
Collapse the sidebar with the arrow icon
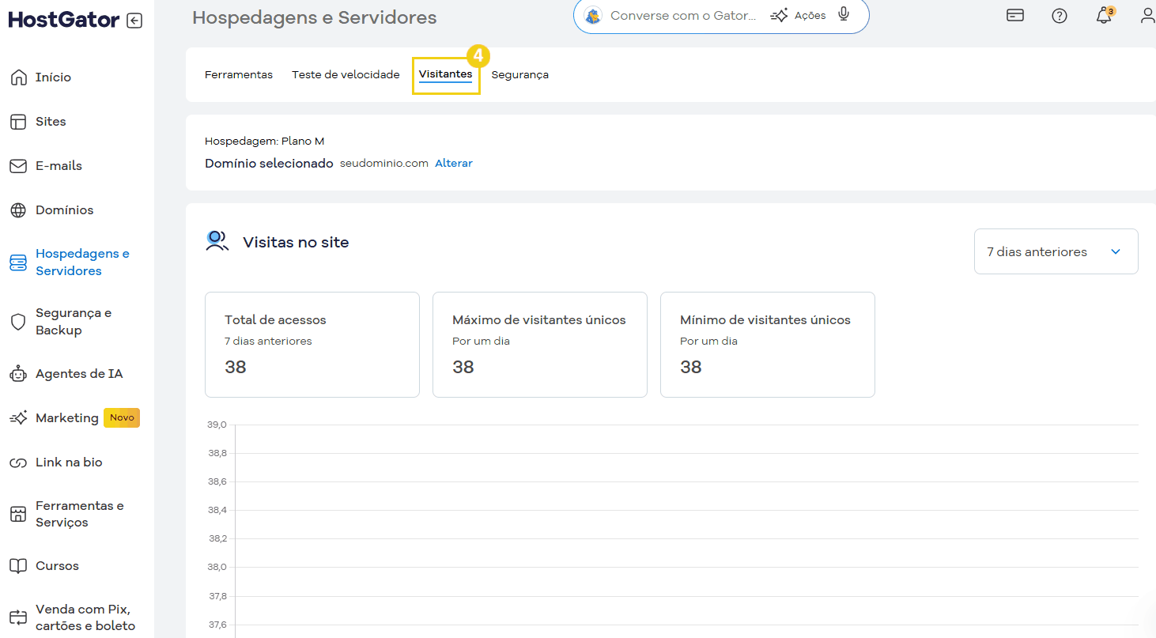click(134, 19)
